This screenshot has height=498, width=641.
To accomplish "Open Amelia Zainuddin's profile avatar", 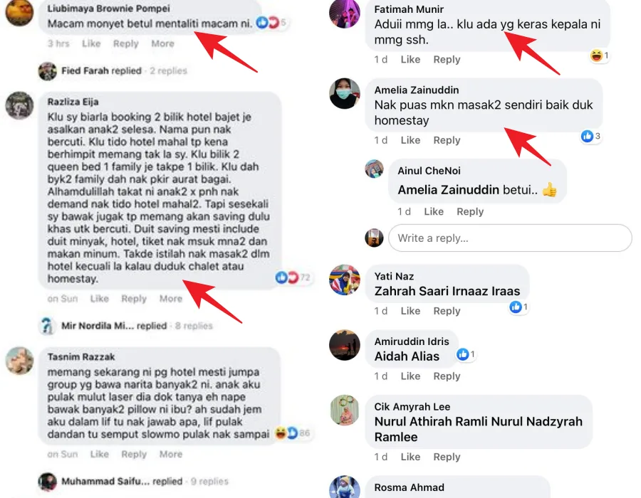I will [344, 93].
